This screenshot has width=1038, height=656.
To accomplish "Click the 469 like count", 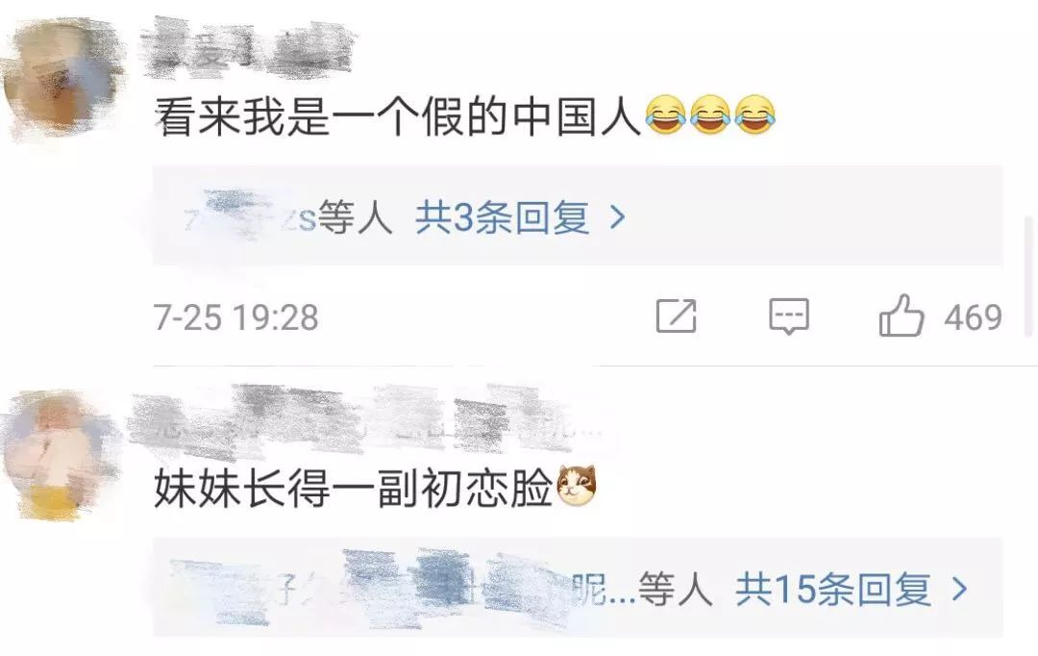I will pos(973,317).
